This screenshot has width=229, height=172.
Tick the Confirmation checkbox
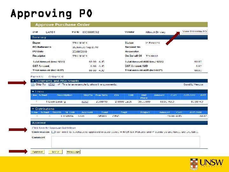[x=53, y=132]
